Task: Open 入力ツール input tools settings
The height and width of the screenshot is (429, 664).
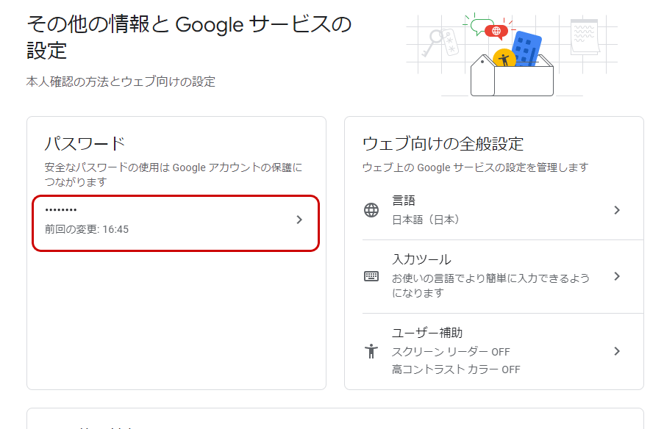Action: point(617,277)
